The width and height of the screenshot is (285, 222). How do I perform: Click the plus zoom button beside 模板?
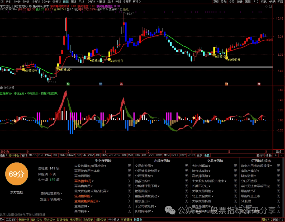coord(276,155)
